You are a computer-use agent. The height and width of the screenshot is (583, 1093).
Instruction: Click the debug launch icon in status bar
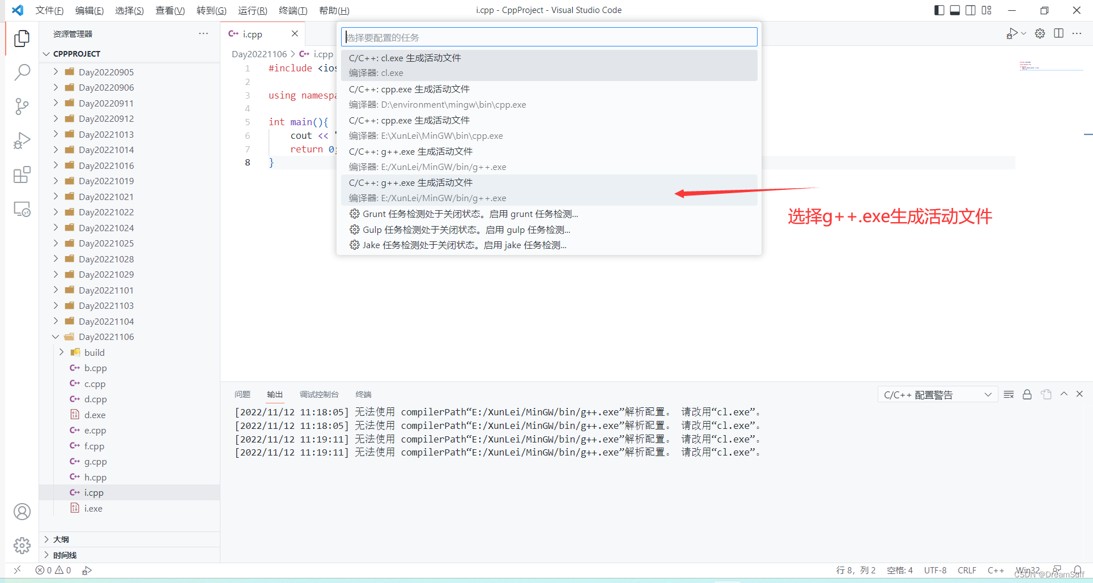coord(87,570)
